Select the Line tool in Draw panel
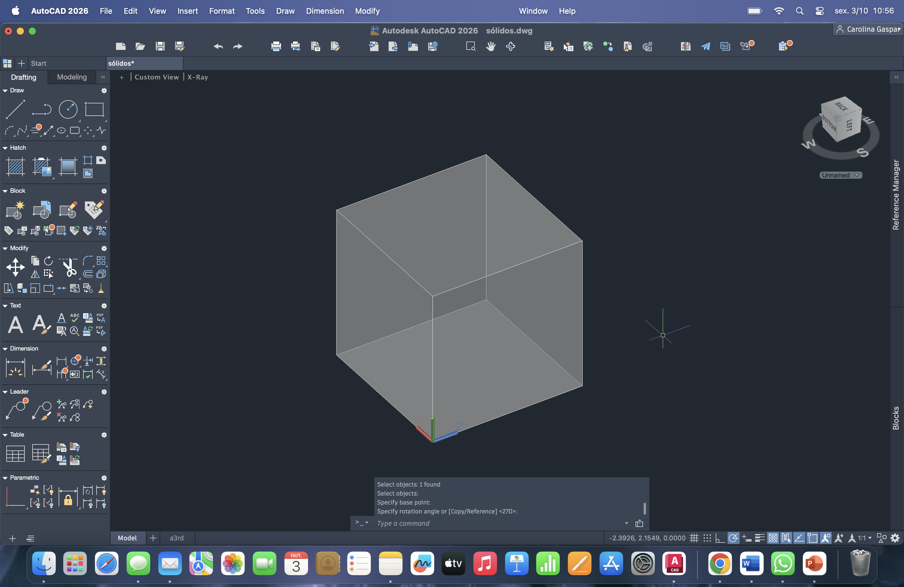The width and height of the screenshot is (904, 587). pyautogui.click(x=15, y=109)
